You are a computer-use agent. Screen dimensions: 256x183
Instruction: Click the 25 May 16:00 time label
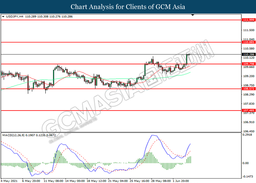pos(140,181)
